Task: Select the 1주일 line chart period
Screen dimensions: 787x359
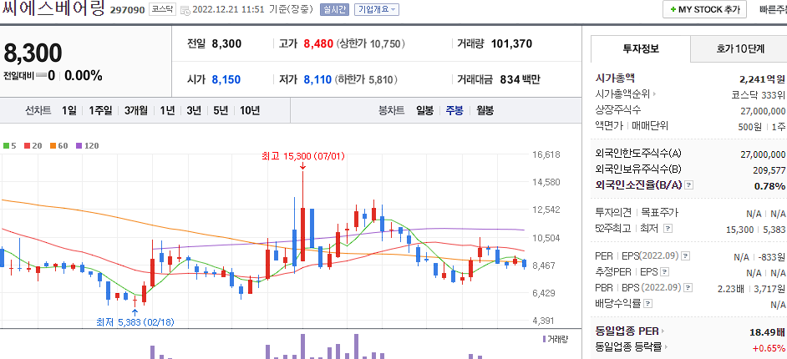Action: click(x=100, y=111)
